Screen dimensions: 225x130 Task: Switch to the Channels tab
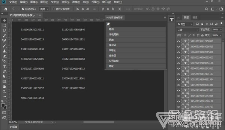pyautogui.click(x=195, y=17)
